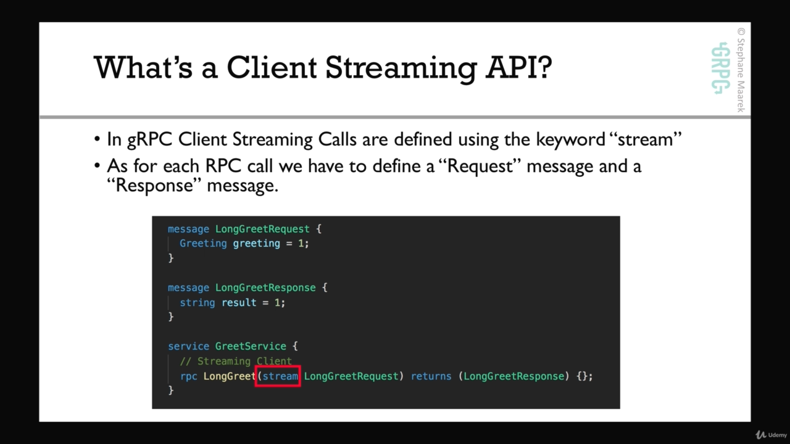Click the rpc keyword in the code
The image size is (790, 444).
tap(188, 376)
